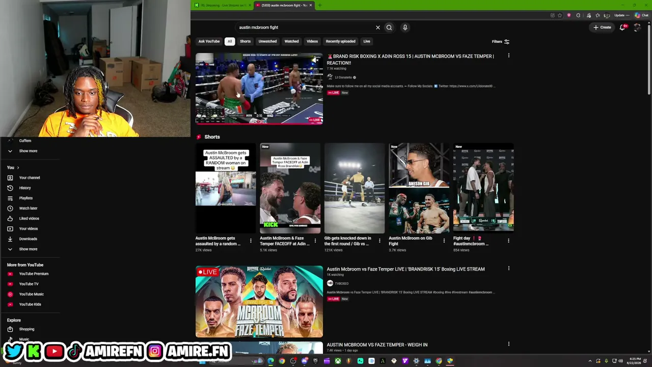The height and width of the screenshot is (367, 652).
Task: Open the Xbox app from the taskbar
Action: coord(338,361)
